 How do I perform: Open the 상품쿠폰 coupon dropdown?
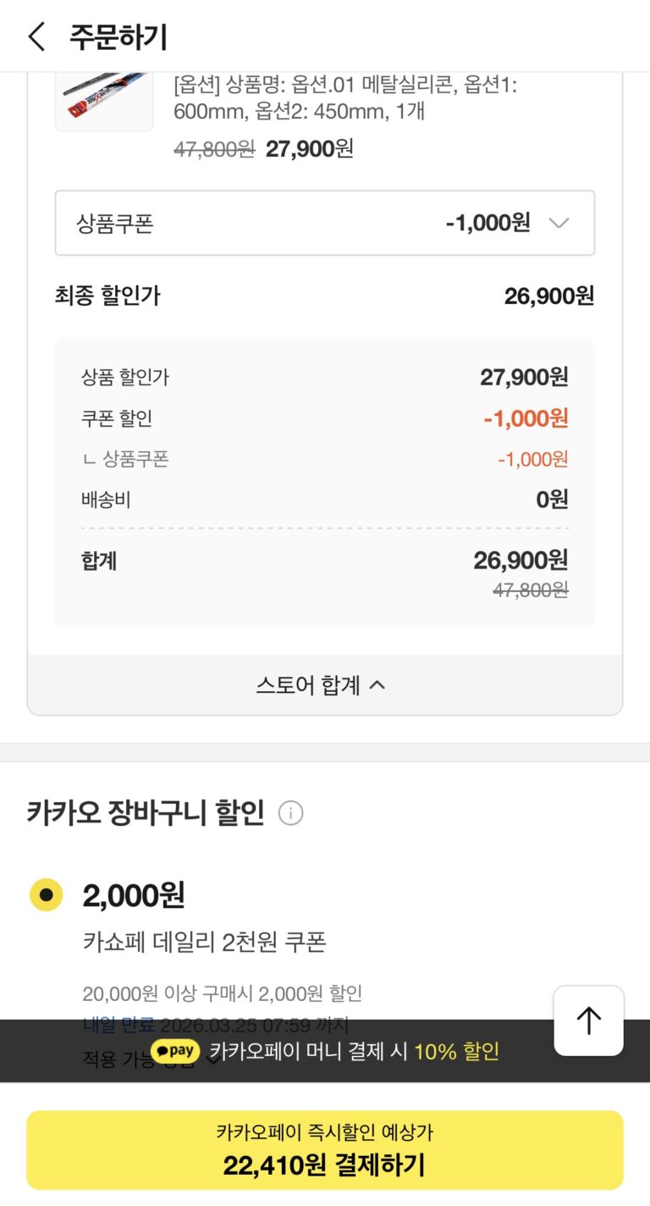click(x=325, y=224)
